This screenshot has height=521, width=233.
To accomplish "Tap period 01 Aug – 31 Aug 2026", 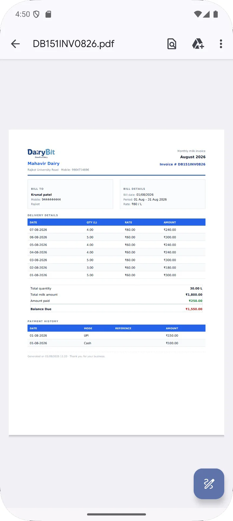I will [x=150, y=200].
